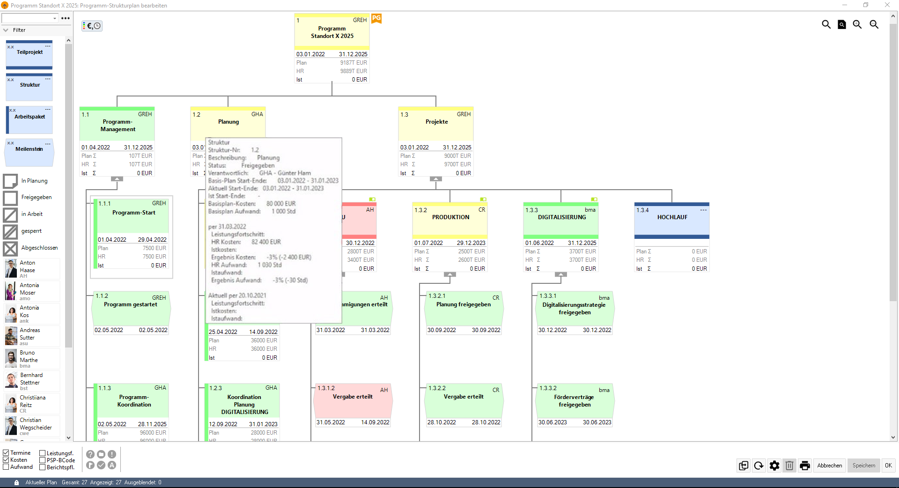
Task: Click the exclamation mark status icon
Action: click(112, 454)
